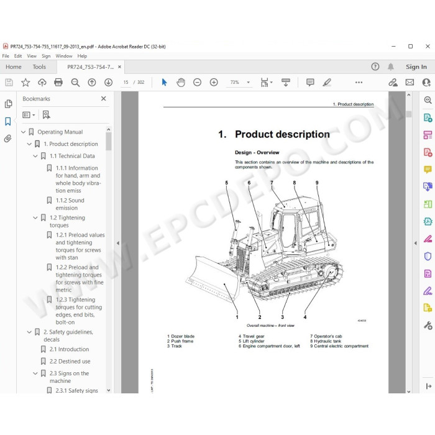Open the zoom level dropdown
Screen dimensions: 435x435
click(x=249, y=83)
